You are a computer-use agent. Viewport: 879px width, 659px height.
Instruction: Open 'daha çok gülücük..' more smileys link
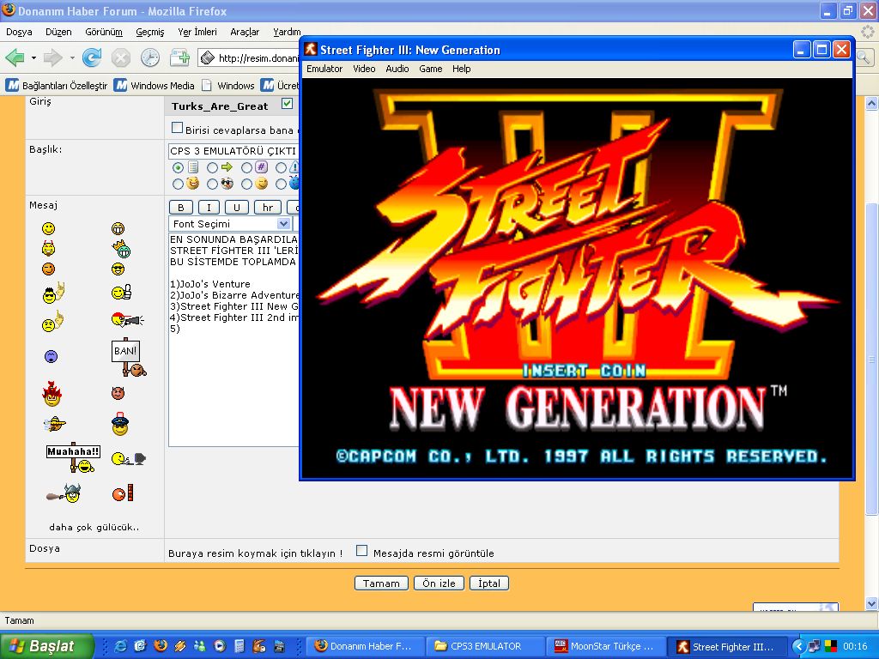(94, 527)
